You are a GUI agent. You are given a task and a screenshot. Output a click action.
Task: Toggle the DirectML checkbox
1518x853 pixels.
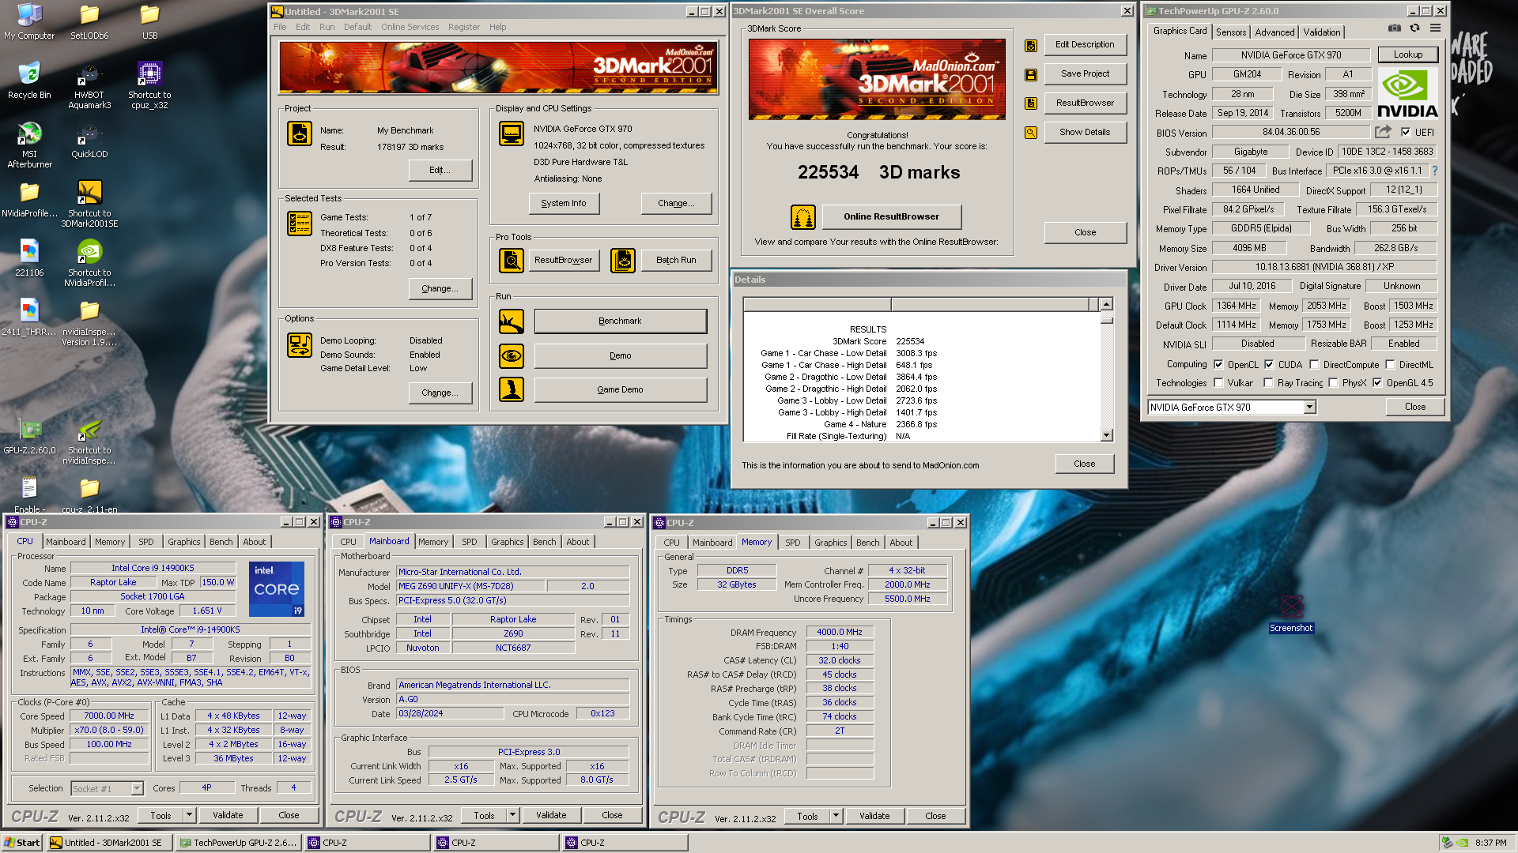coord(1390,364)
